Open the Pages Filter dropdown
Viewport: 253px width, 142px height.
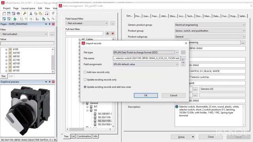coord(46,34)
